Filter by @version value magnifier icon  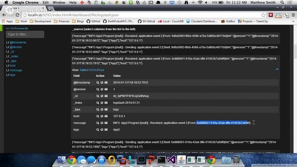tap(98, 90)
